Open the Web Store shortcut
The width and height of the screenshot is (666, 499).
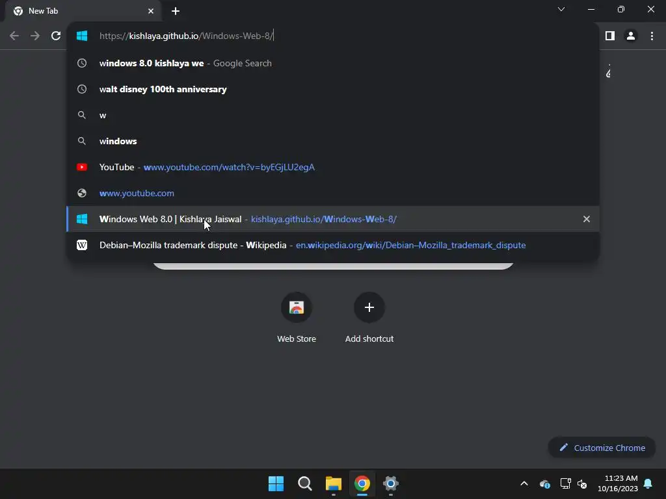[297, 317]
